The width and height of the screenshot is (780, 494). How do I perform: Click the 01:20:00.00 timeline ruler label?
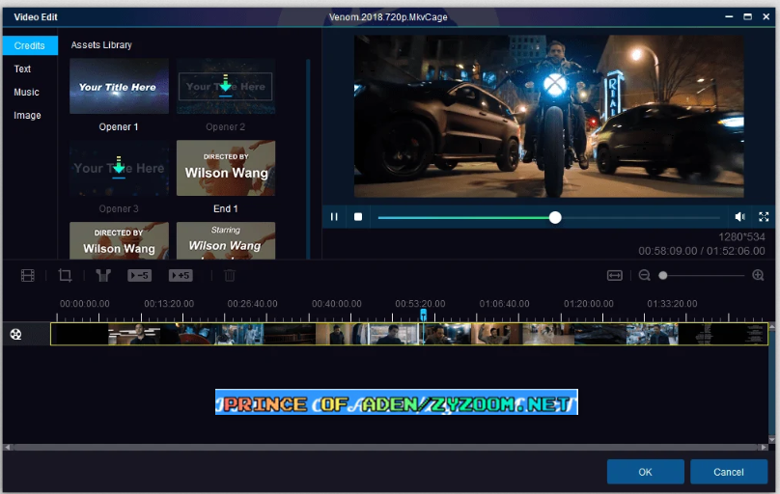point(589,304)
